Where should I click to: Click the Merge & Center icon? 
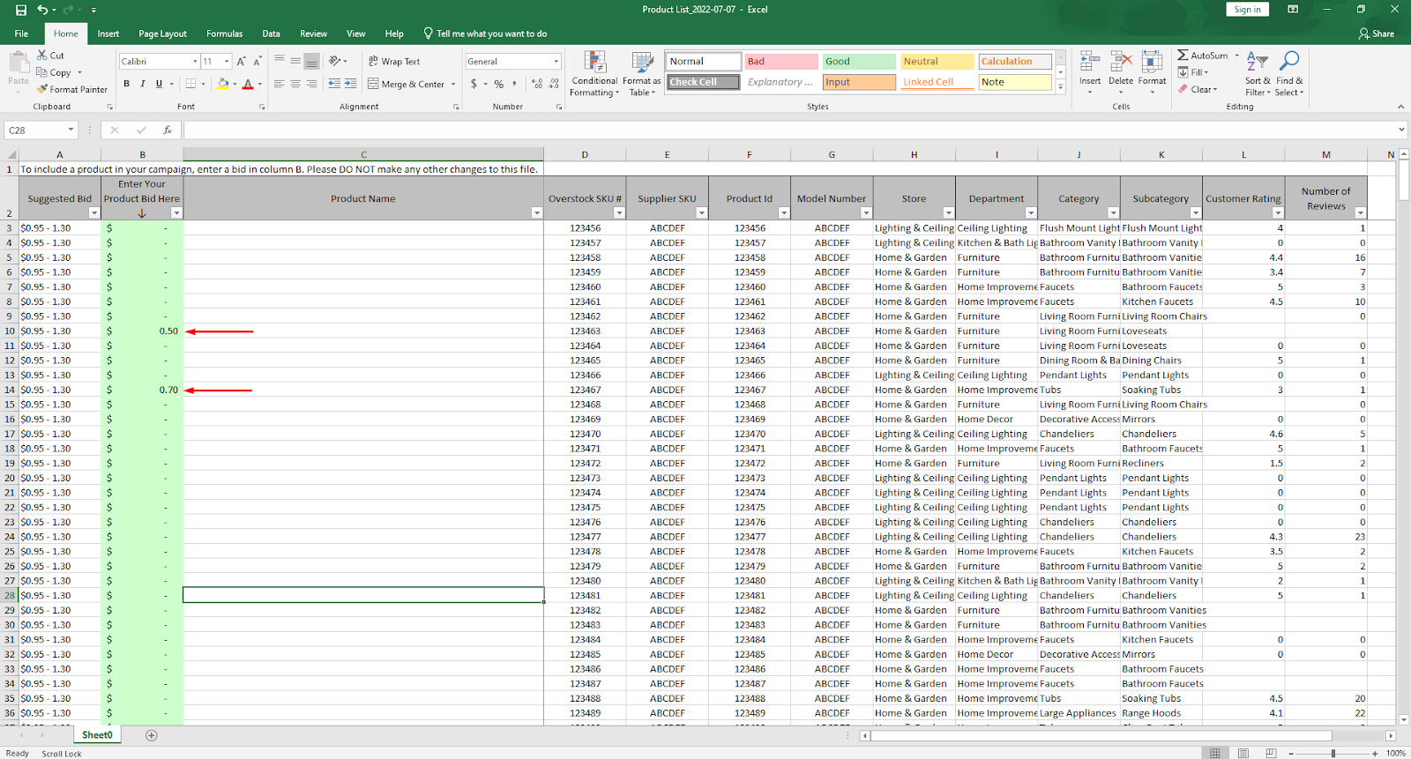click(x=374, y=84)
